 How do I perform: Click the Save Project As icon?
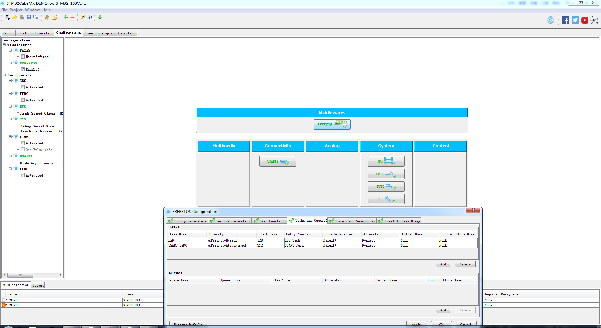click(x=36, y=18)
